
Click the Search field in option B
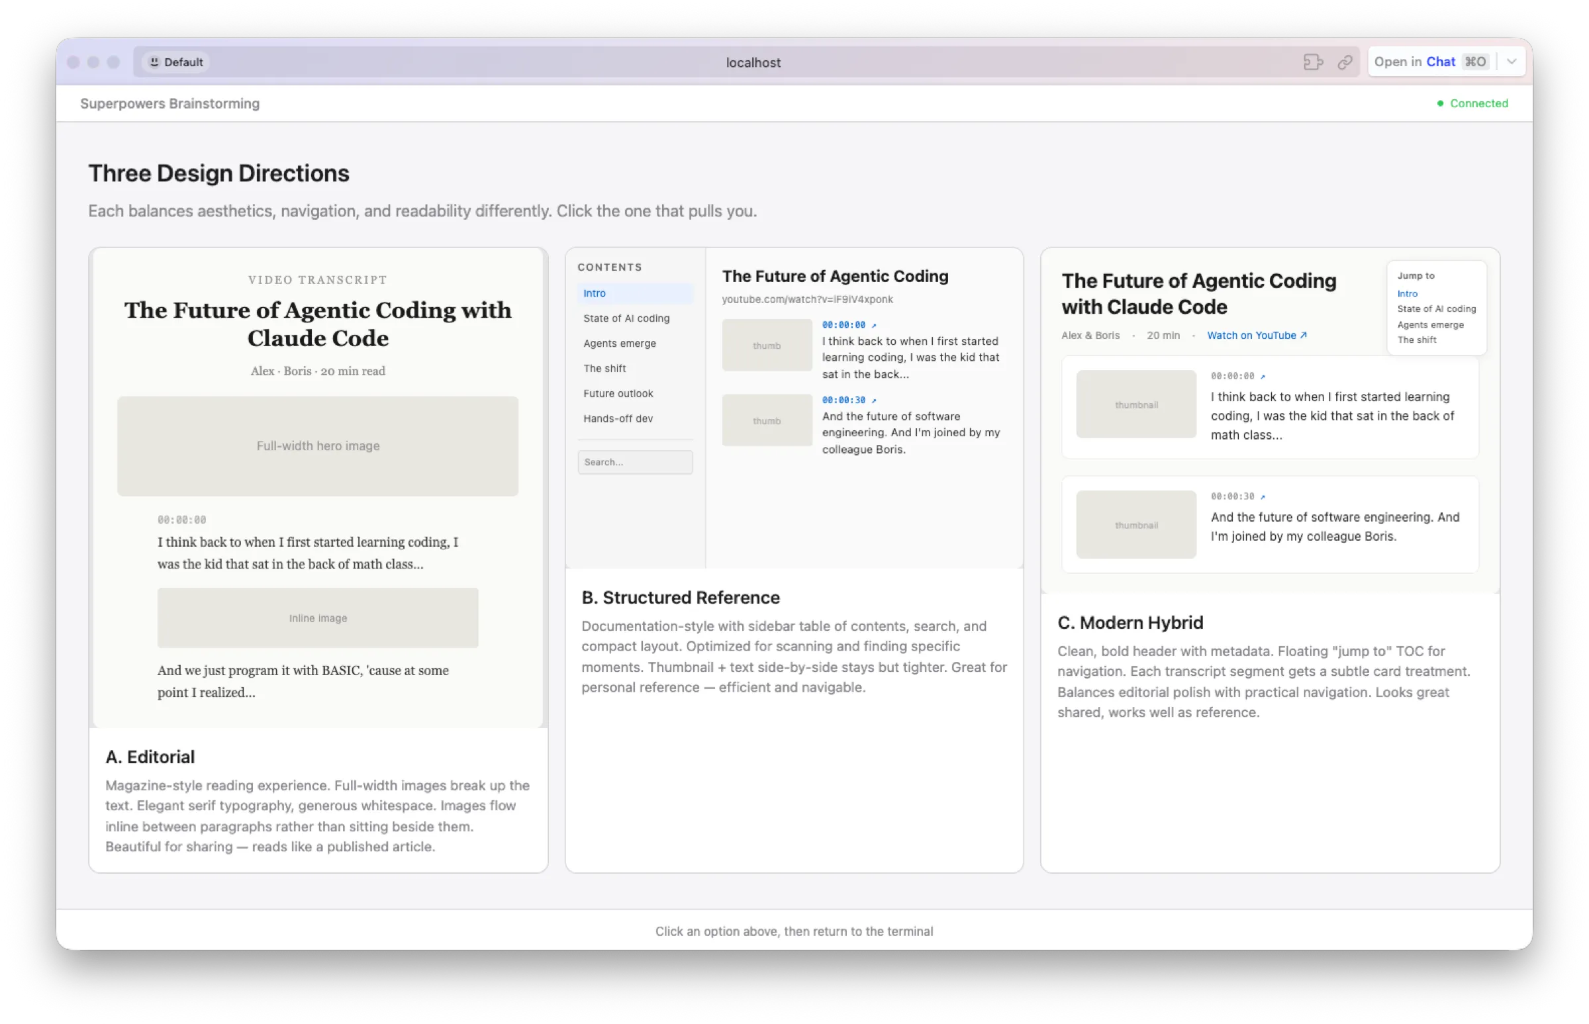(x=634, y=462)
